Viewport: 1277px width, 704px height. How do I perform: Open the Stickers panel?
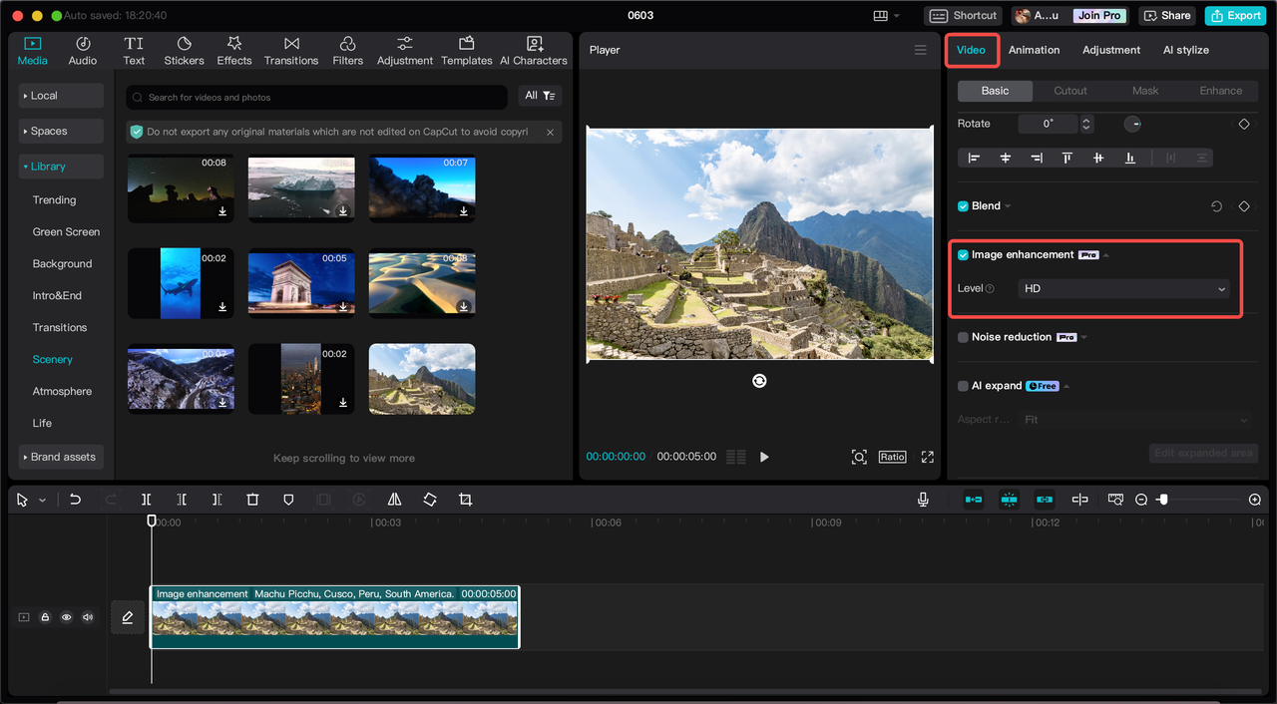click(x=184, y=51)
